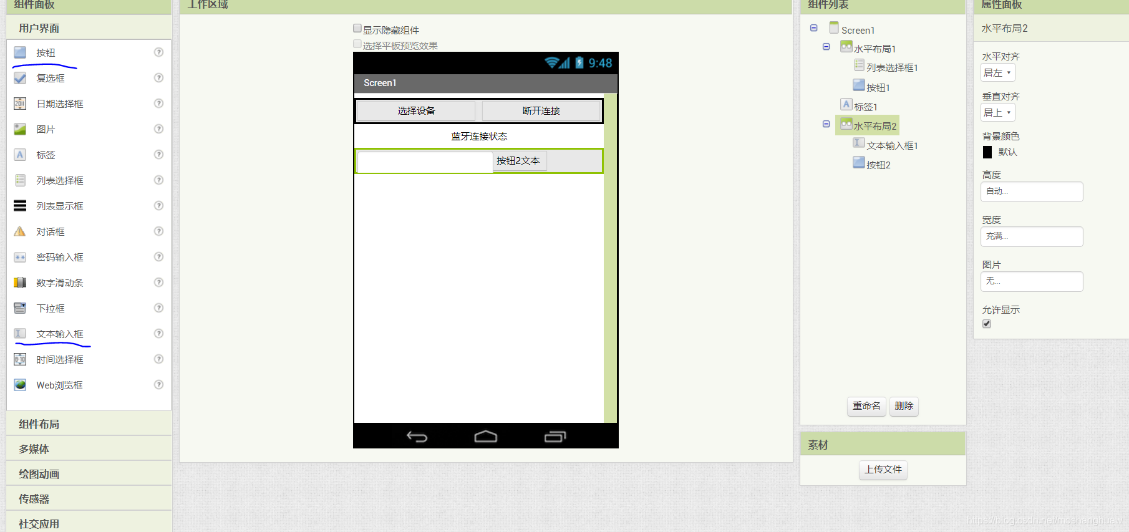Click text input box in phone preview
The image size is (1129, 532).
coord(425,161)
